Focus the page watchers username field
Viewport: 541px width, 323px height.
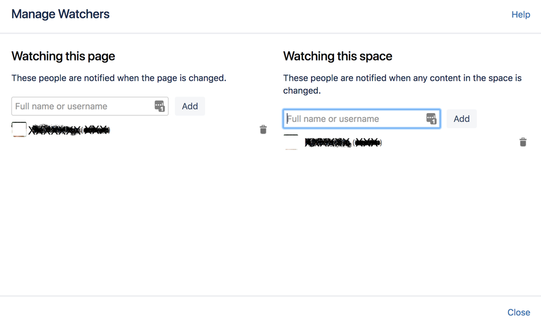90,106
